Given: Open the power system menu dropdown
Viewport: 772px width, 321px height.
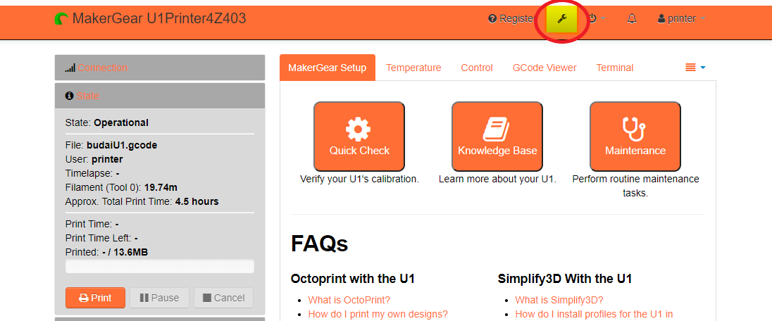Looking at the screenshot, I should click(x=597, y=19).
